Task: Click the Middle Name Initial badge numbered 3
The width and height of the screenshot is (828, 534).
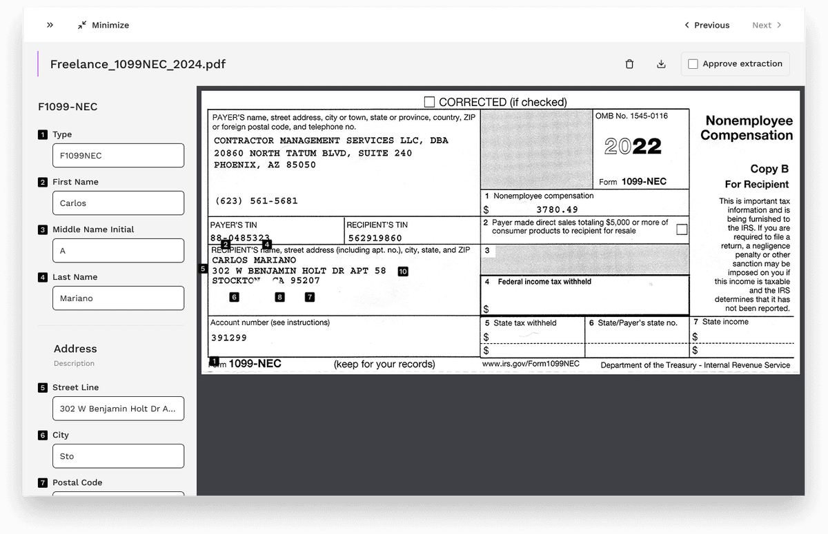Action: pyautogui.click(x=43, y=230)
